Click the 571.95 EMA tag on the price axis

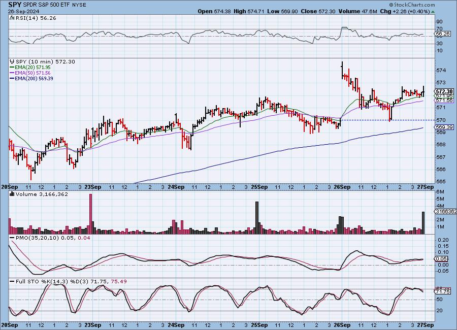pyautogui.click(x=444, y=96)
